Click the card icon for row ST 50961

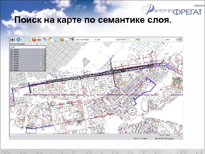tap(44, 70)
